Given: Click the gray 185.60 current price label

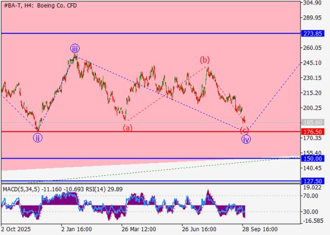Looking at the screenshot, I should coord(312,122).
